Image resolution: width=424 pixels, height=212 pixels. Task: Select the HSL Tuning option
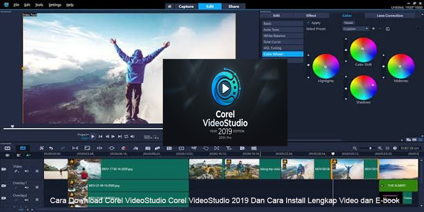[282, 48]
